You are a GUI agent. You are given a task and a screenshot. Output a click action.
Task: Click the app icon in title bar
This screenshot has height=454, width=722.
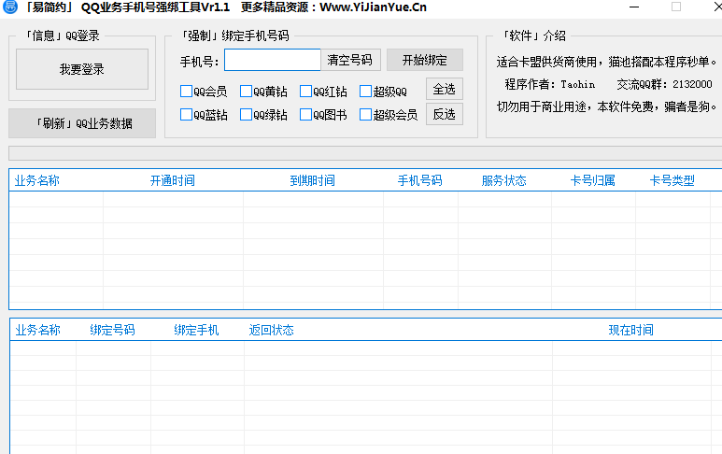[9, 7]
